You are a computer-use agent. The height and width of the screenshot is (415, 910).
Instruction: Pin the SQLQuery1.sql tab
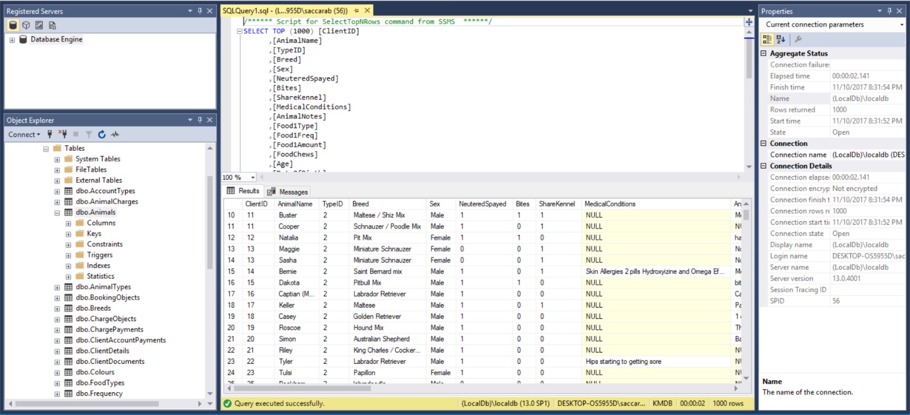click(357, 11)
